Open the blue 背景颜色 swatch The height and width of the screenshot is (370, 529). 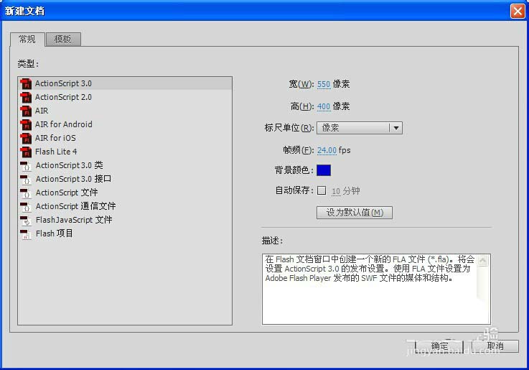324,170
